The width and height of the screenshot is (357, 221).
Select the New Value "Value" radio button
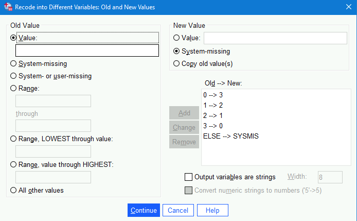click(176, 38)
